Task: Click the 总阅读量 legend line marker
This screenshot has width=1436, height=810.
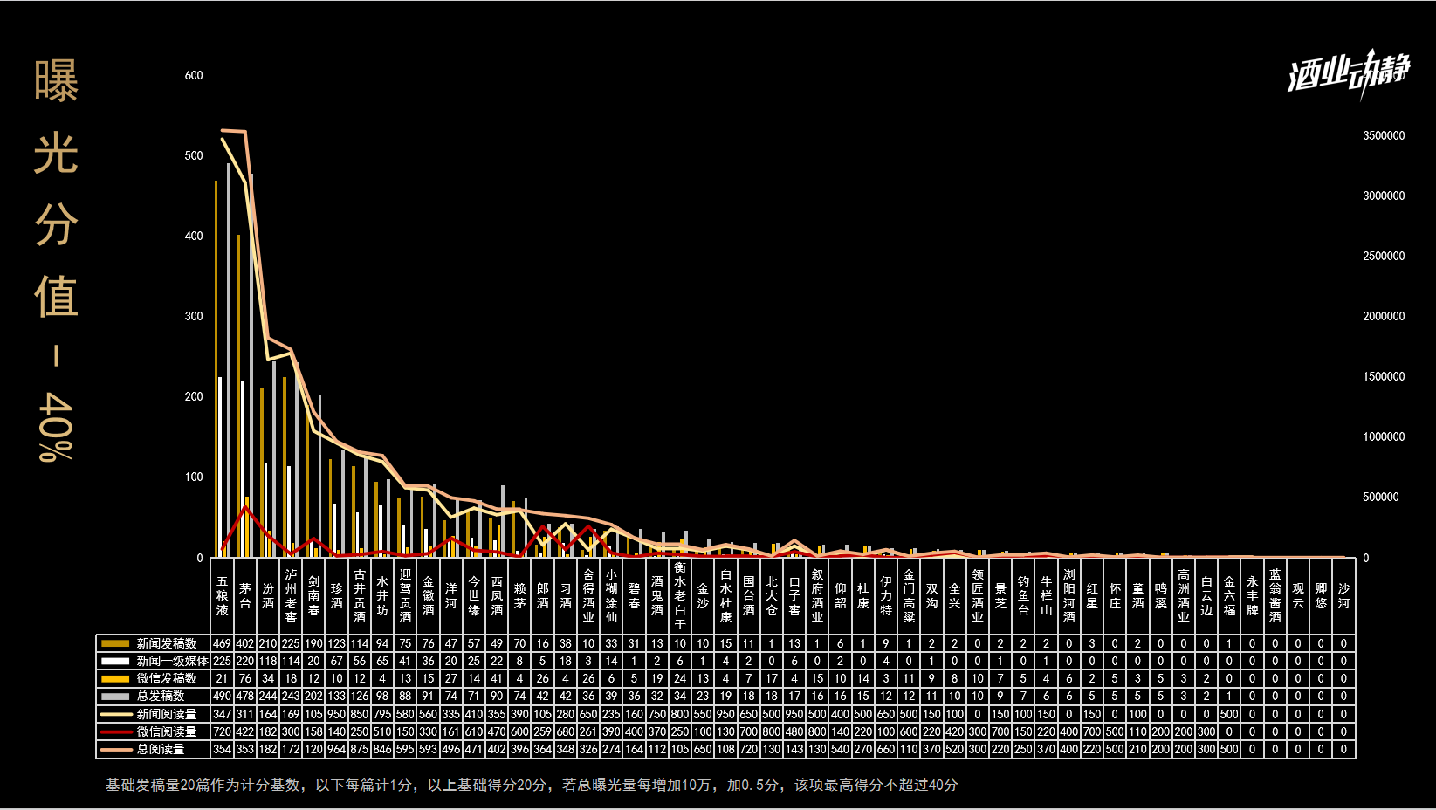Action: click(x=115, y=749)
